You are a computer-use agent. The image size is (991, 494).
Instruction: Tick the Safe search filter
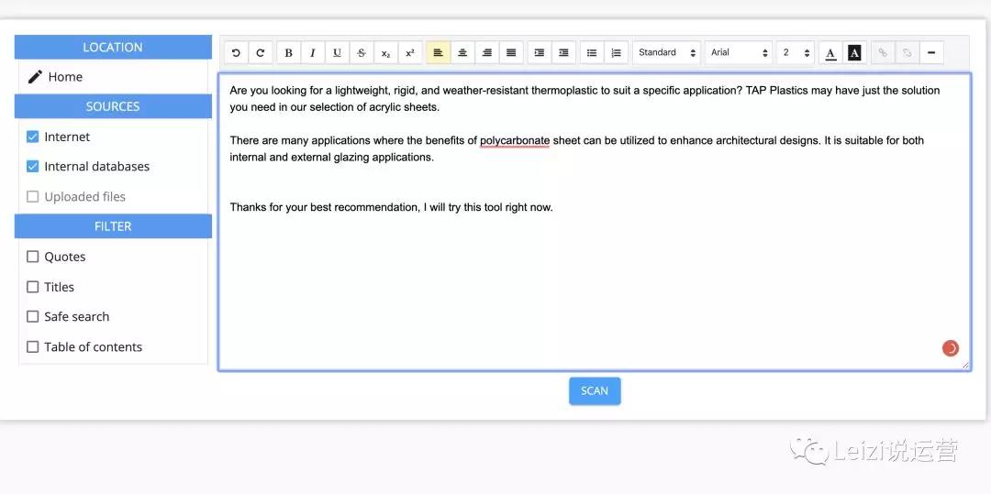[x=33, y=317]
